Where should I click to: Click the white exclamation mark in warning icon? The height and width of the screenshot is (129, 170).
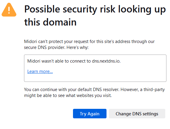tap(9, 10)
